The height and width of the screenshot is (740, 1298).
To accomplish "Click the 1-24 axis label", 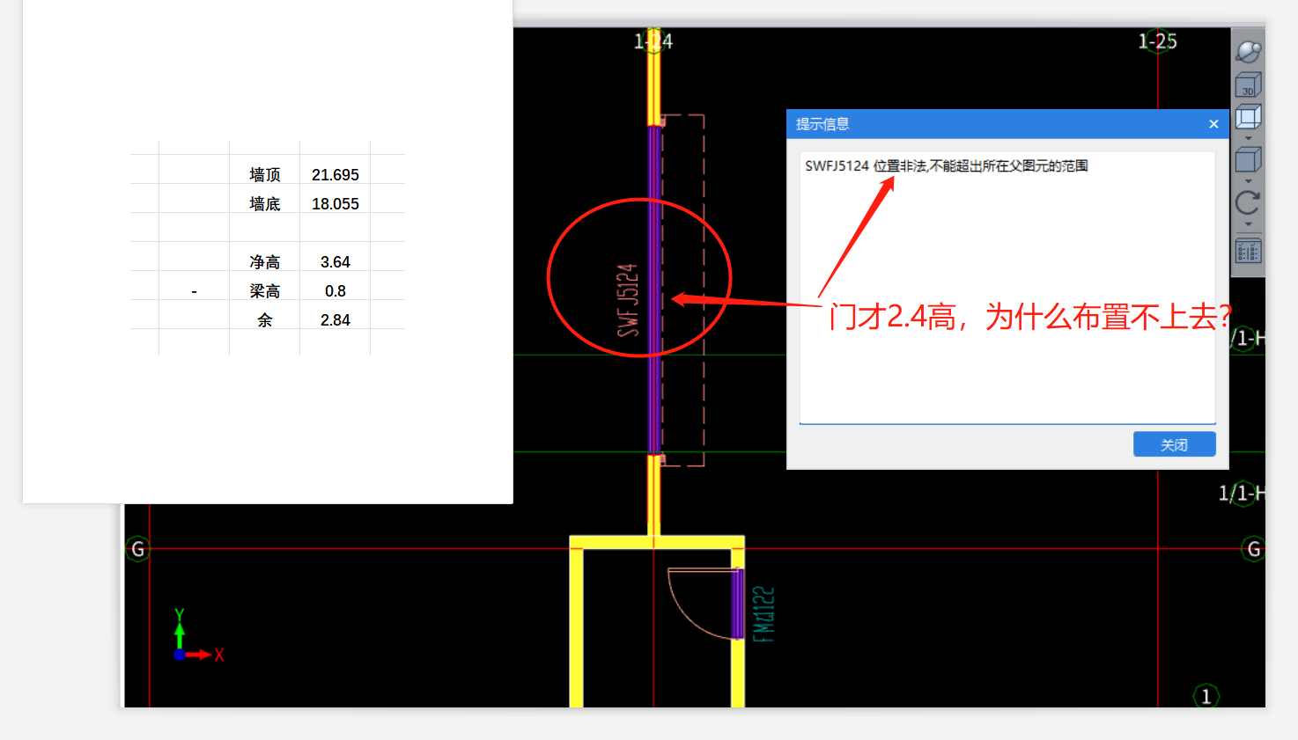I will [653, 40].
